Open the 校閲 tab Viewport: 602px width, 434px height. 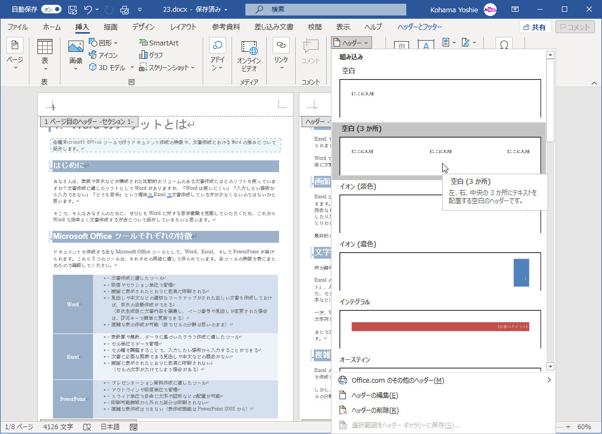(x=315, y=27)
